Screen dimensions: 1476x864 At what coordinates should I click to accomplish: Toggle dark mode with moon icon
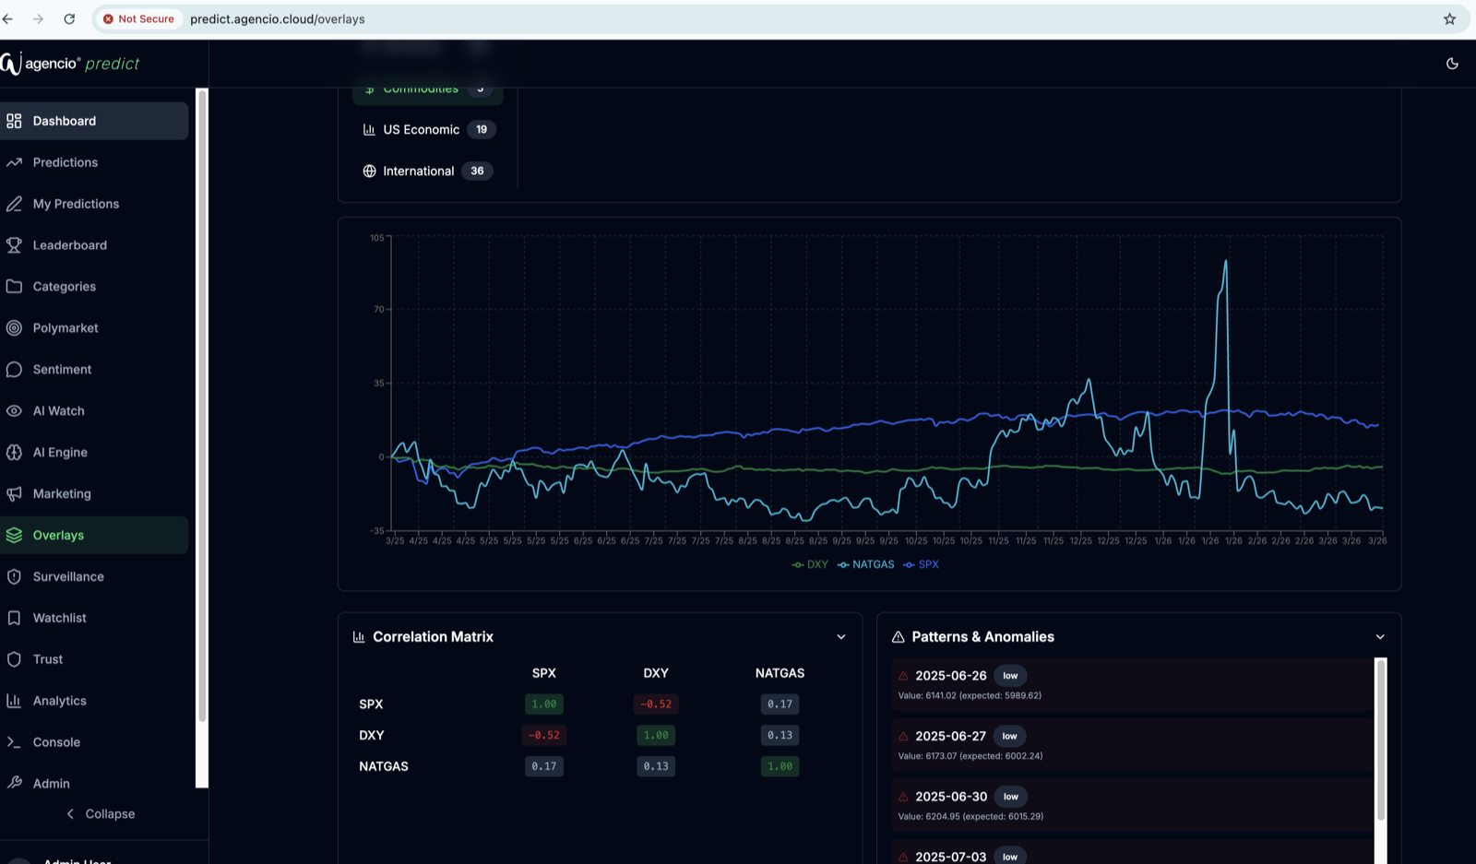point(1452,64)
